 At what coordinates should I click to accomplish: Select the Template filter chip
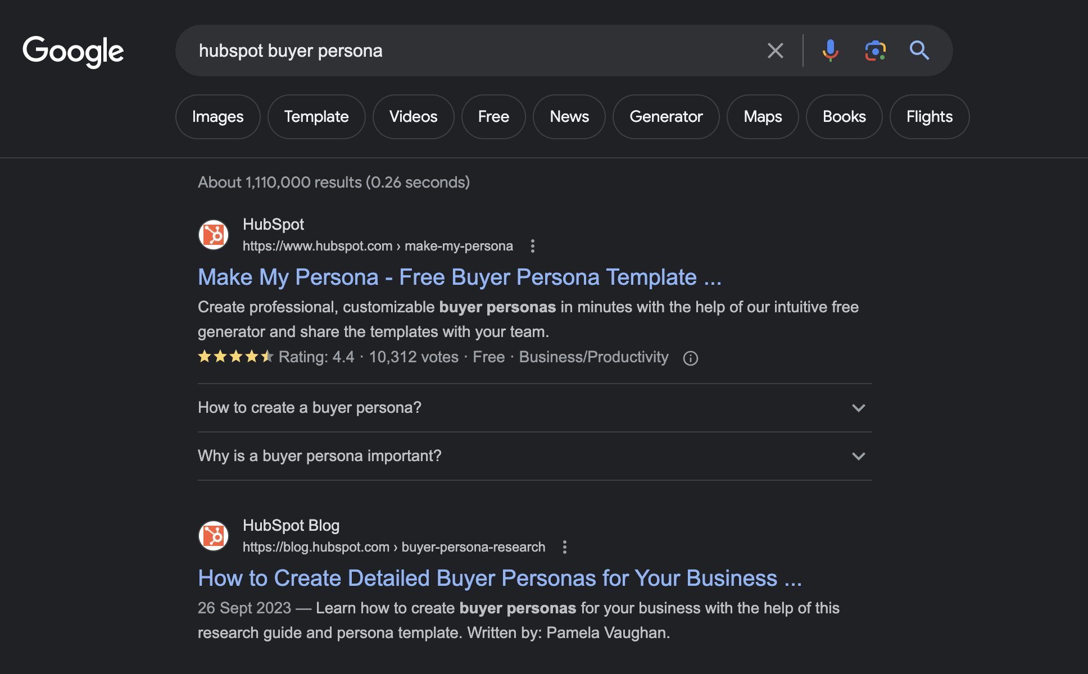pyautogui.click(x=316, y=117)
